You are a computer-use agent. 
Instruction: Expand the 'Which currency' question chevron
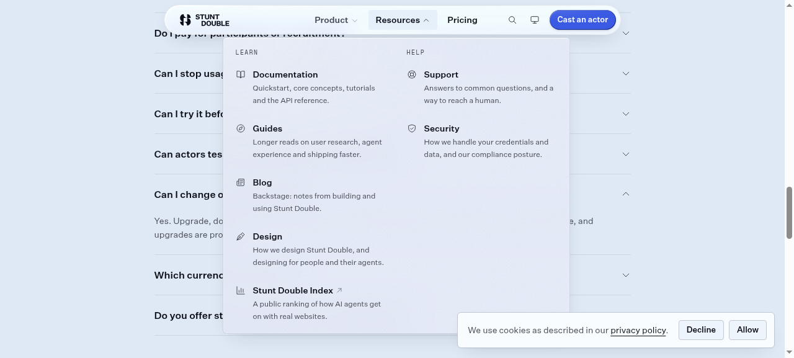click(626, 275)
